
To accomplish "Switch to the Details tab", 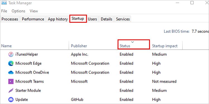I will tap(106, 19).
